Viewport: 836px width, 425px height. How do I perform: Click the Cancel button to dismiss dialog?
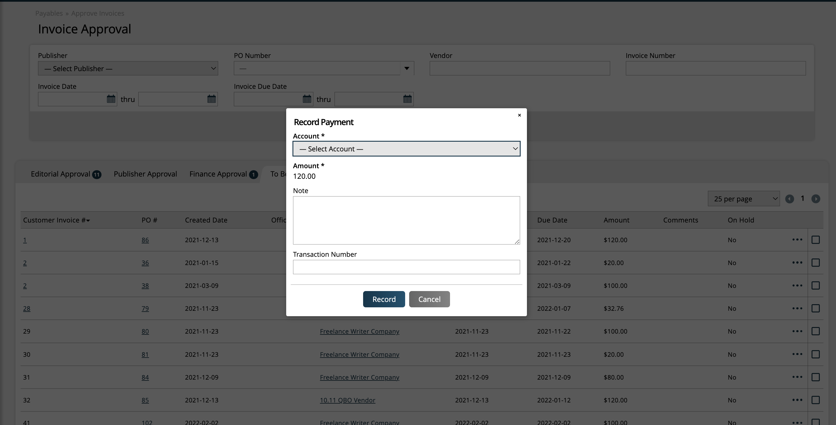[x=429, y=299]
